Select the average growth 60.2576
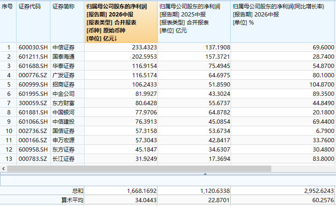336x206 pixels. (x=323, y=200)
